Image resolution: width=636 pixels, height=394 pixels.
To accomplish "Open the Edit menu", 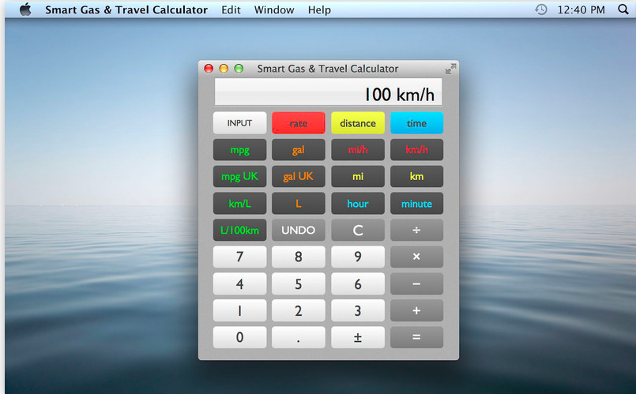I will pos(231,9).
